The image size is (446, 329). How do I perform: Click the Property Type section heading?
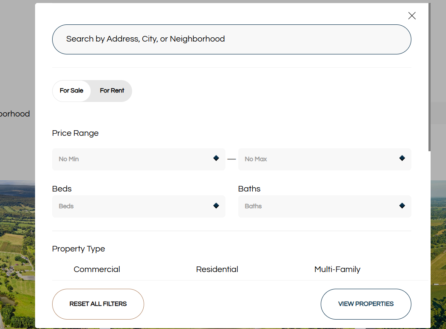pos(78,249)
